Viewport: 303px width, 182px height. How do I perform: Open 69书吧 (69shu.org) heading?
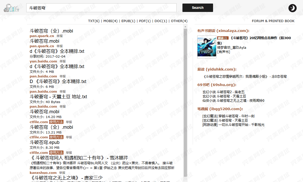click(x=217, y=85)
